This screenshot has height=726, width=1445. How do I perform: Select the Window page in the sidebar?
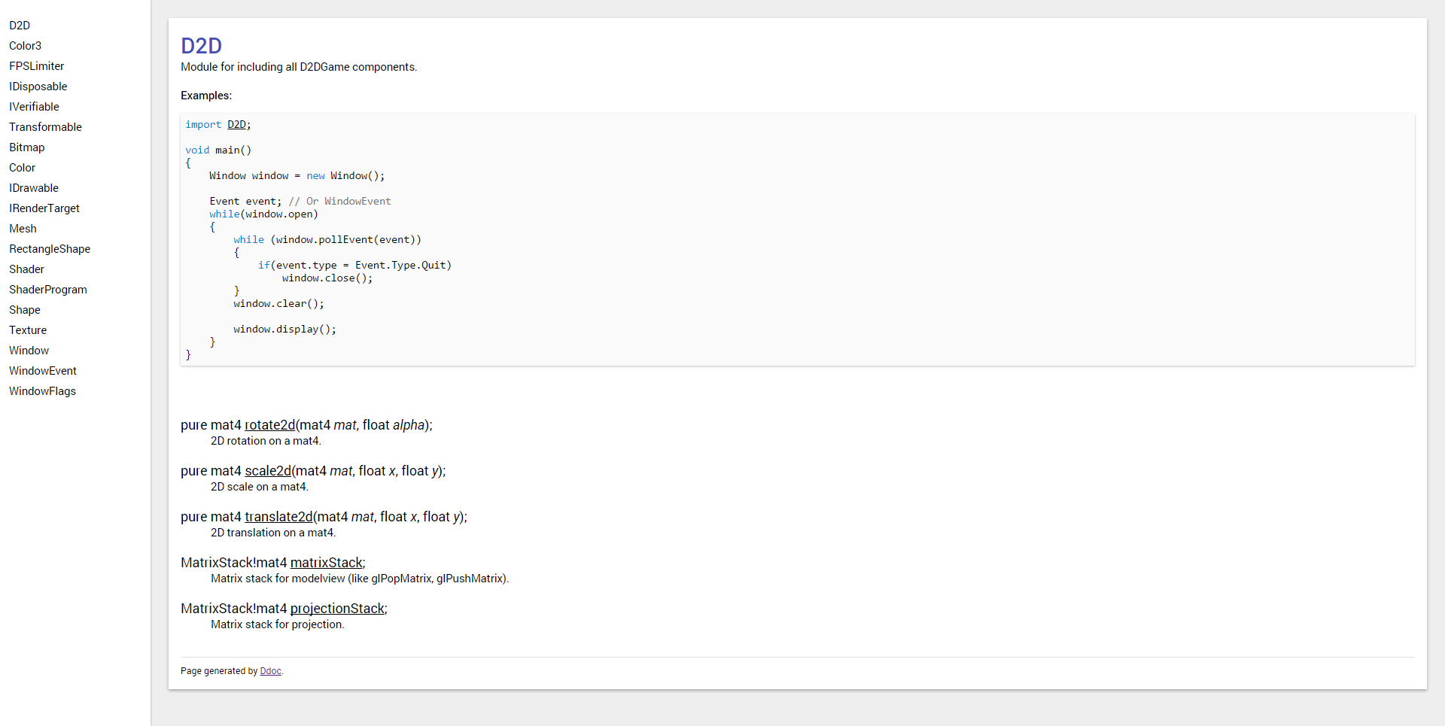coord(29,351)
